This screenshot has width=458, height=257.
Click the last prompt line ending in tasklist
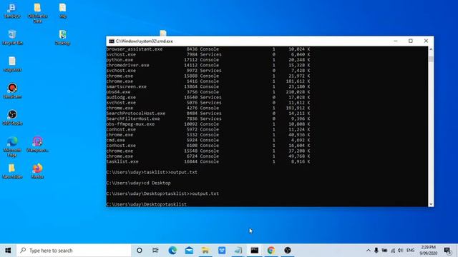click(x=146, y=204)
